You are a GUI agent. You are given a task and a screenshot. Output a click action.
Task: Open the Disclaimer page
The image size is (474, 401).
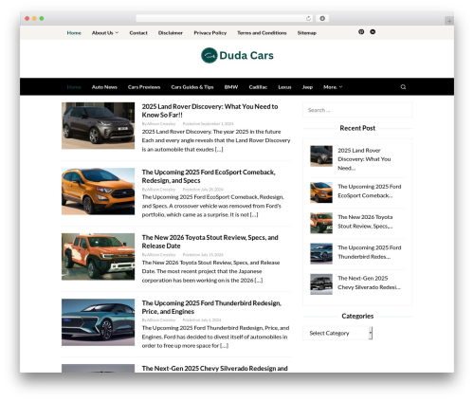(171, 33)
